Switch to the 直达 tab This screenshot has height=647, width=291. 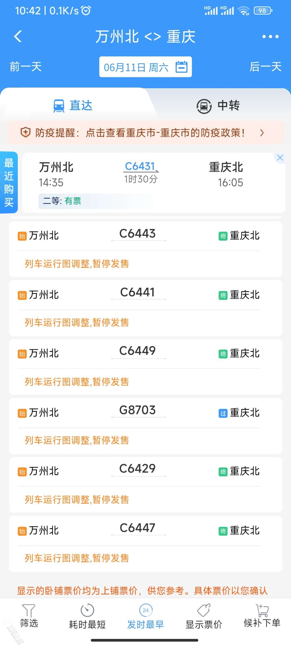pos(73,105)
